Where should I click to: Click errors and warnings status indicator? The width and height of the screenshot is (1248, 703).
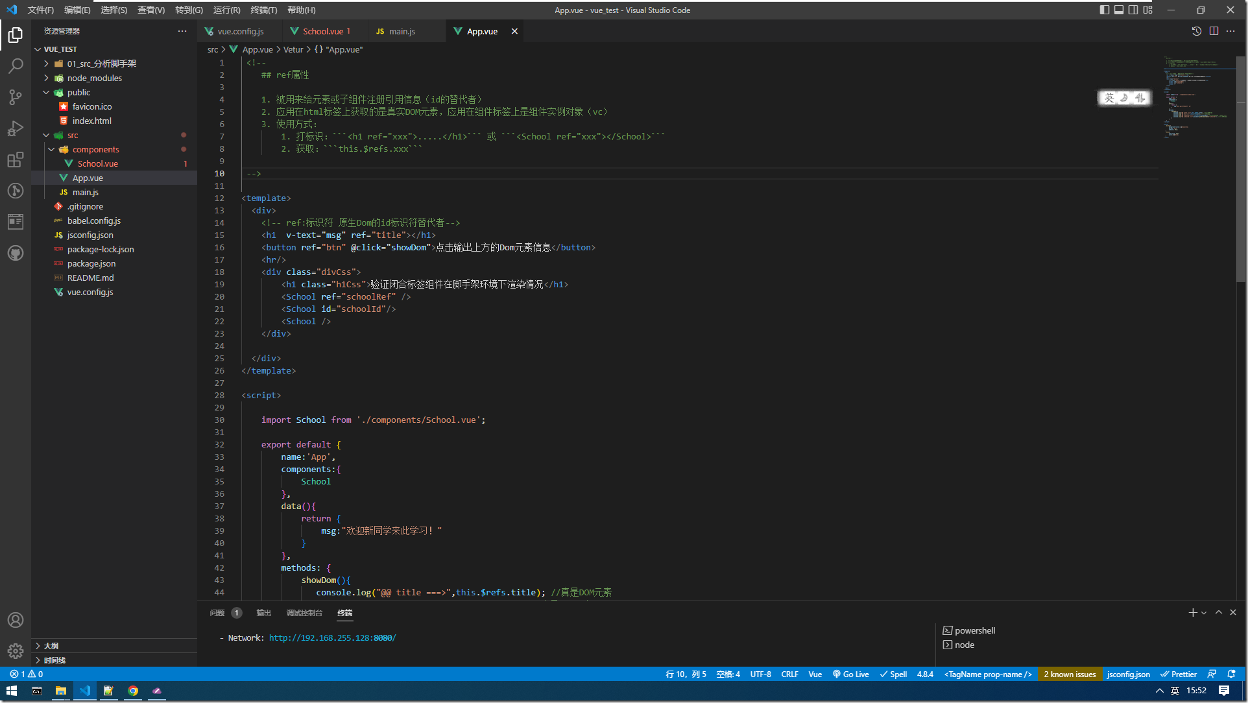click(x=27, y=674)
